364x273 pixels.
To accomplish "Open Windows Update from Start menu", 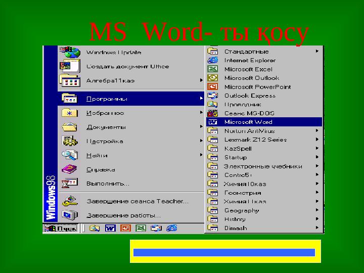I will point(131,52).
